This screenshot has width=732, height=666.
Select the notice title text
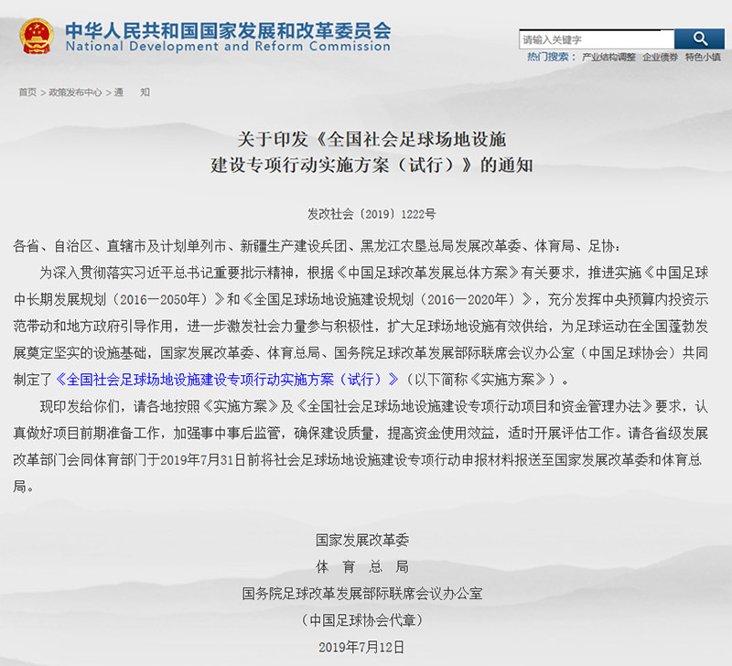tap(364, 153)
